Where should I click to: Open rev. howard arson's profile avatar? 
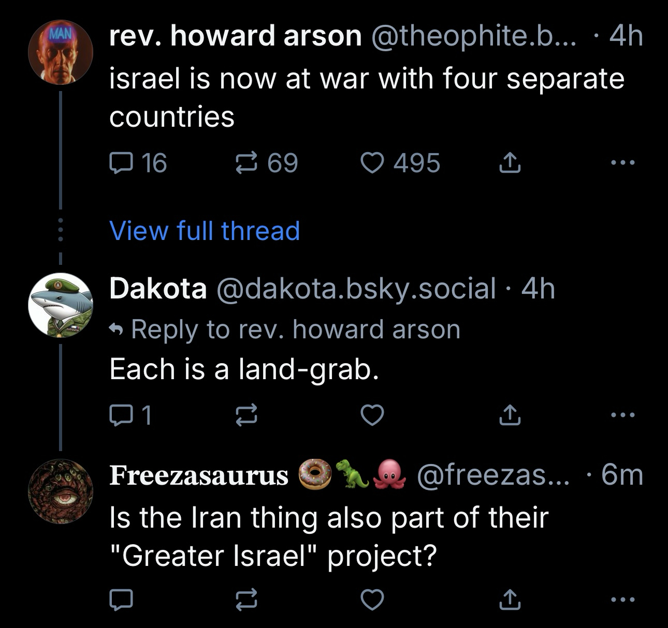[60, 52]
